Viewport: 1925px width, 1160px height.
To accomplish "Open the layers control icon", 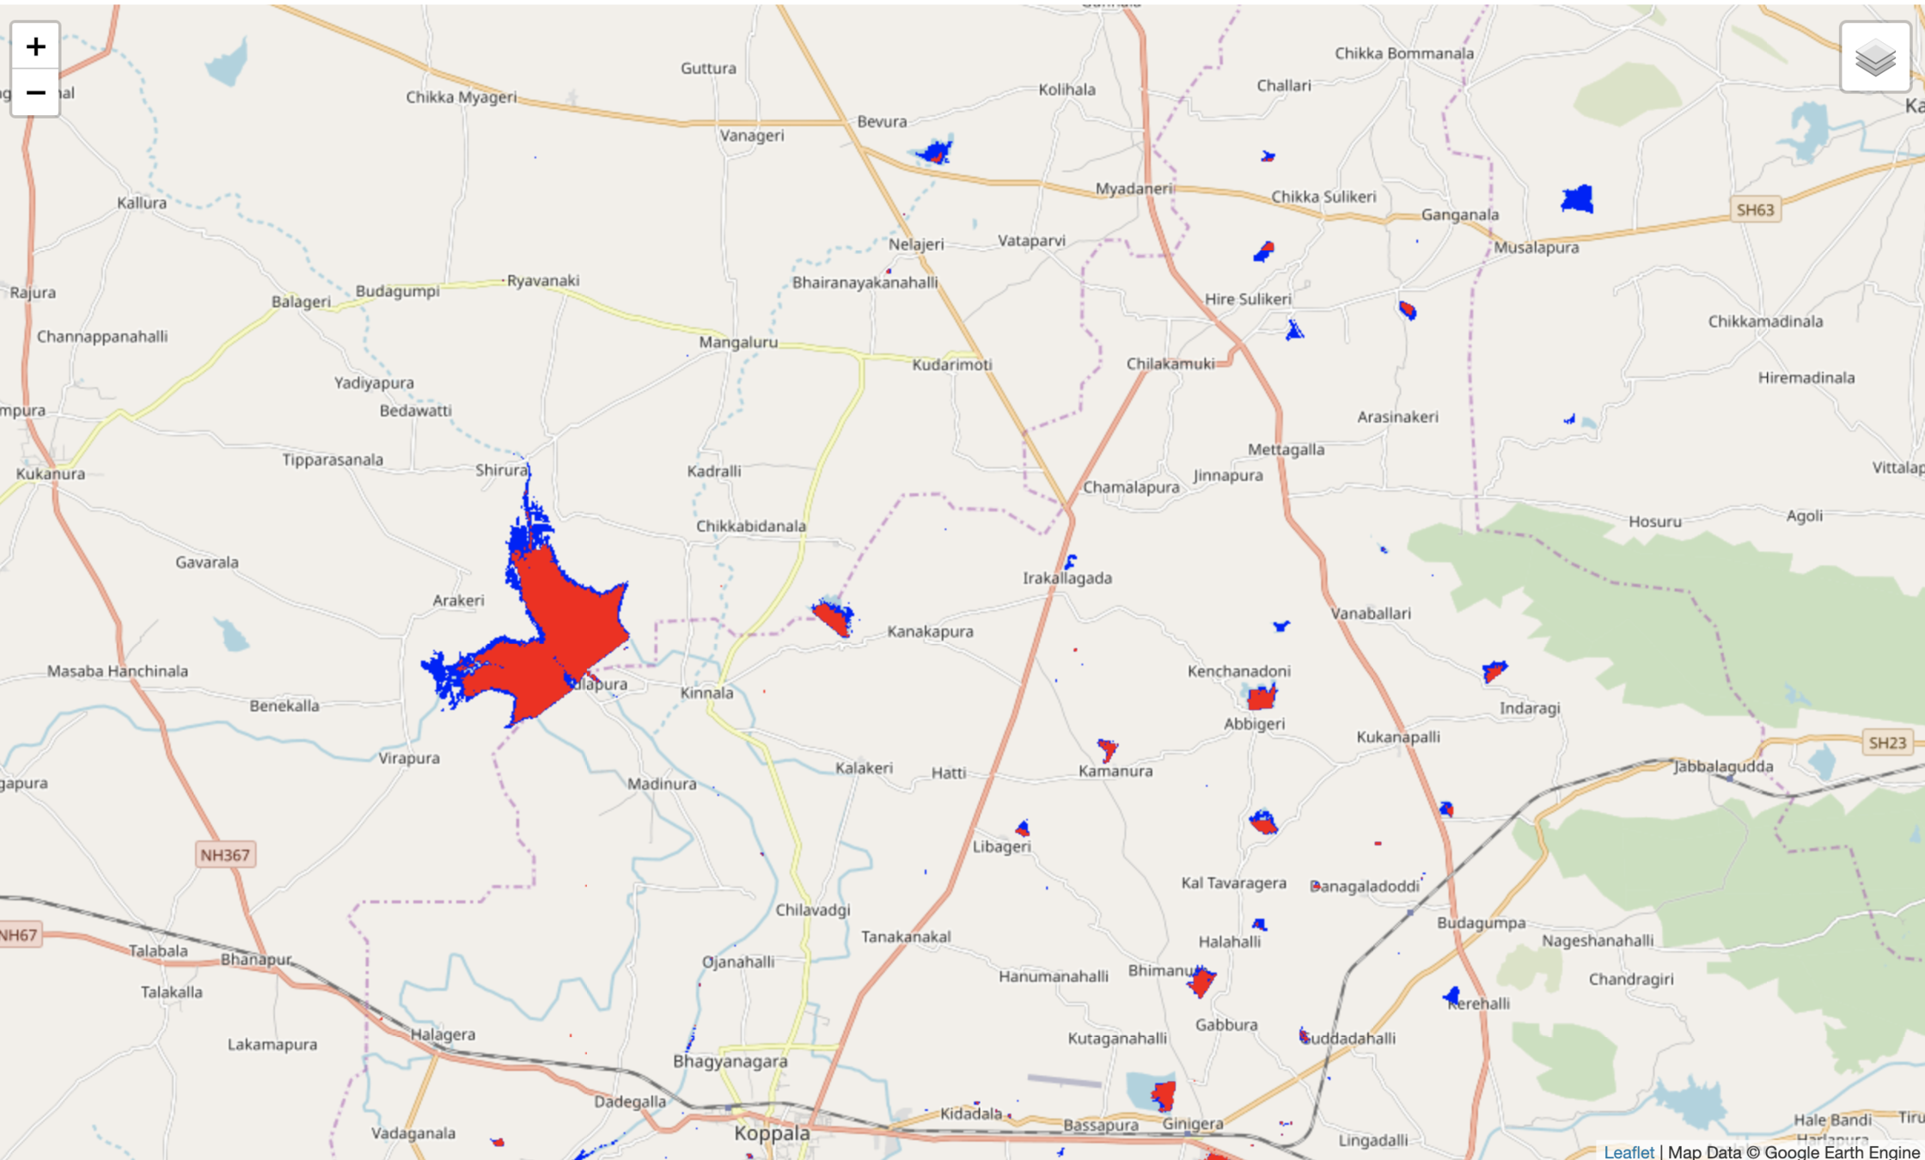I will pos(1874,58).
